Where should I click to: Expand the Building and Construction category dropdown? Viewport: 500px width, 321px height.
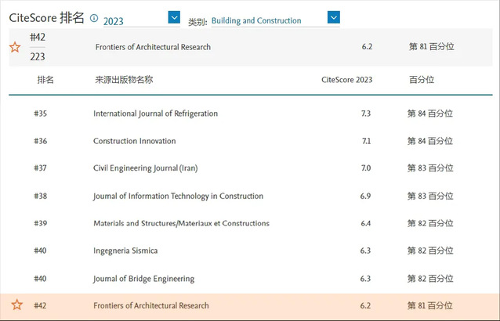334,17
